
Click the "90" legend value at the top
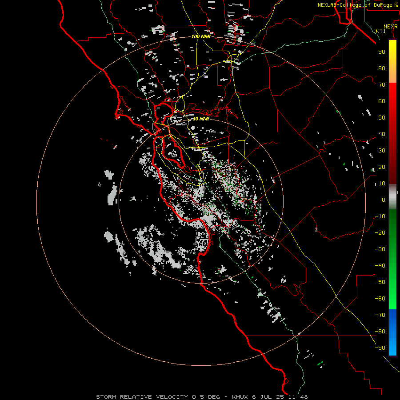382,52
